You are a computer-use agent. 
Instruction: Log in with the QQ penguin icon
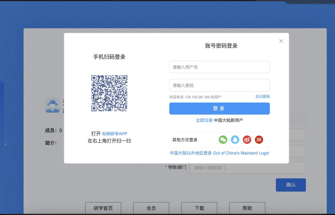[235, 140]
